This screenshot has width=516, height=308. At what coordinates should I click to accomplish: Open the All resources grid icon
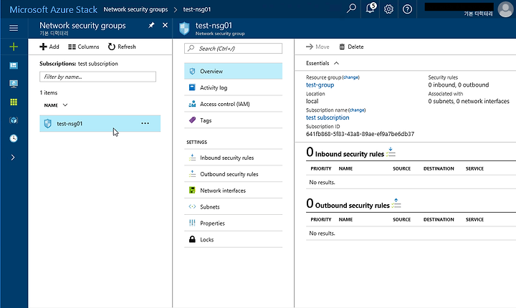[14, 102]
